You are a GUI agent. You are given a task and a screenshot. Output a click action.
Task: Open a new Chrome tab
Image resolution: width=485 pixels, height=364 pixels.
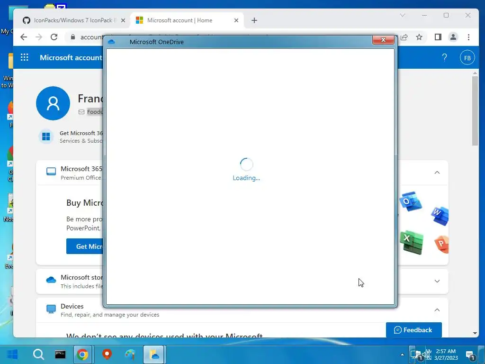[x=254, y=20]
